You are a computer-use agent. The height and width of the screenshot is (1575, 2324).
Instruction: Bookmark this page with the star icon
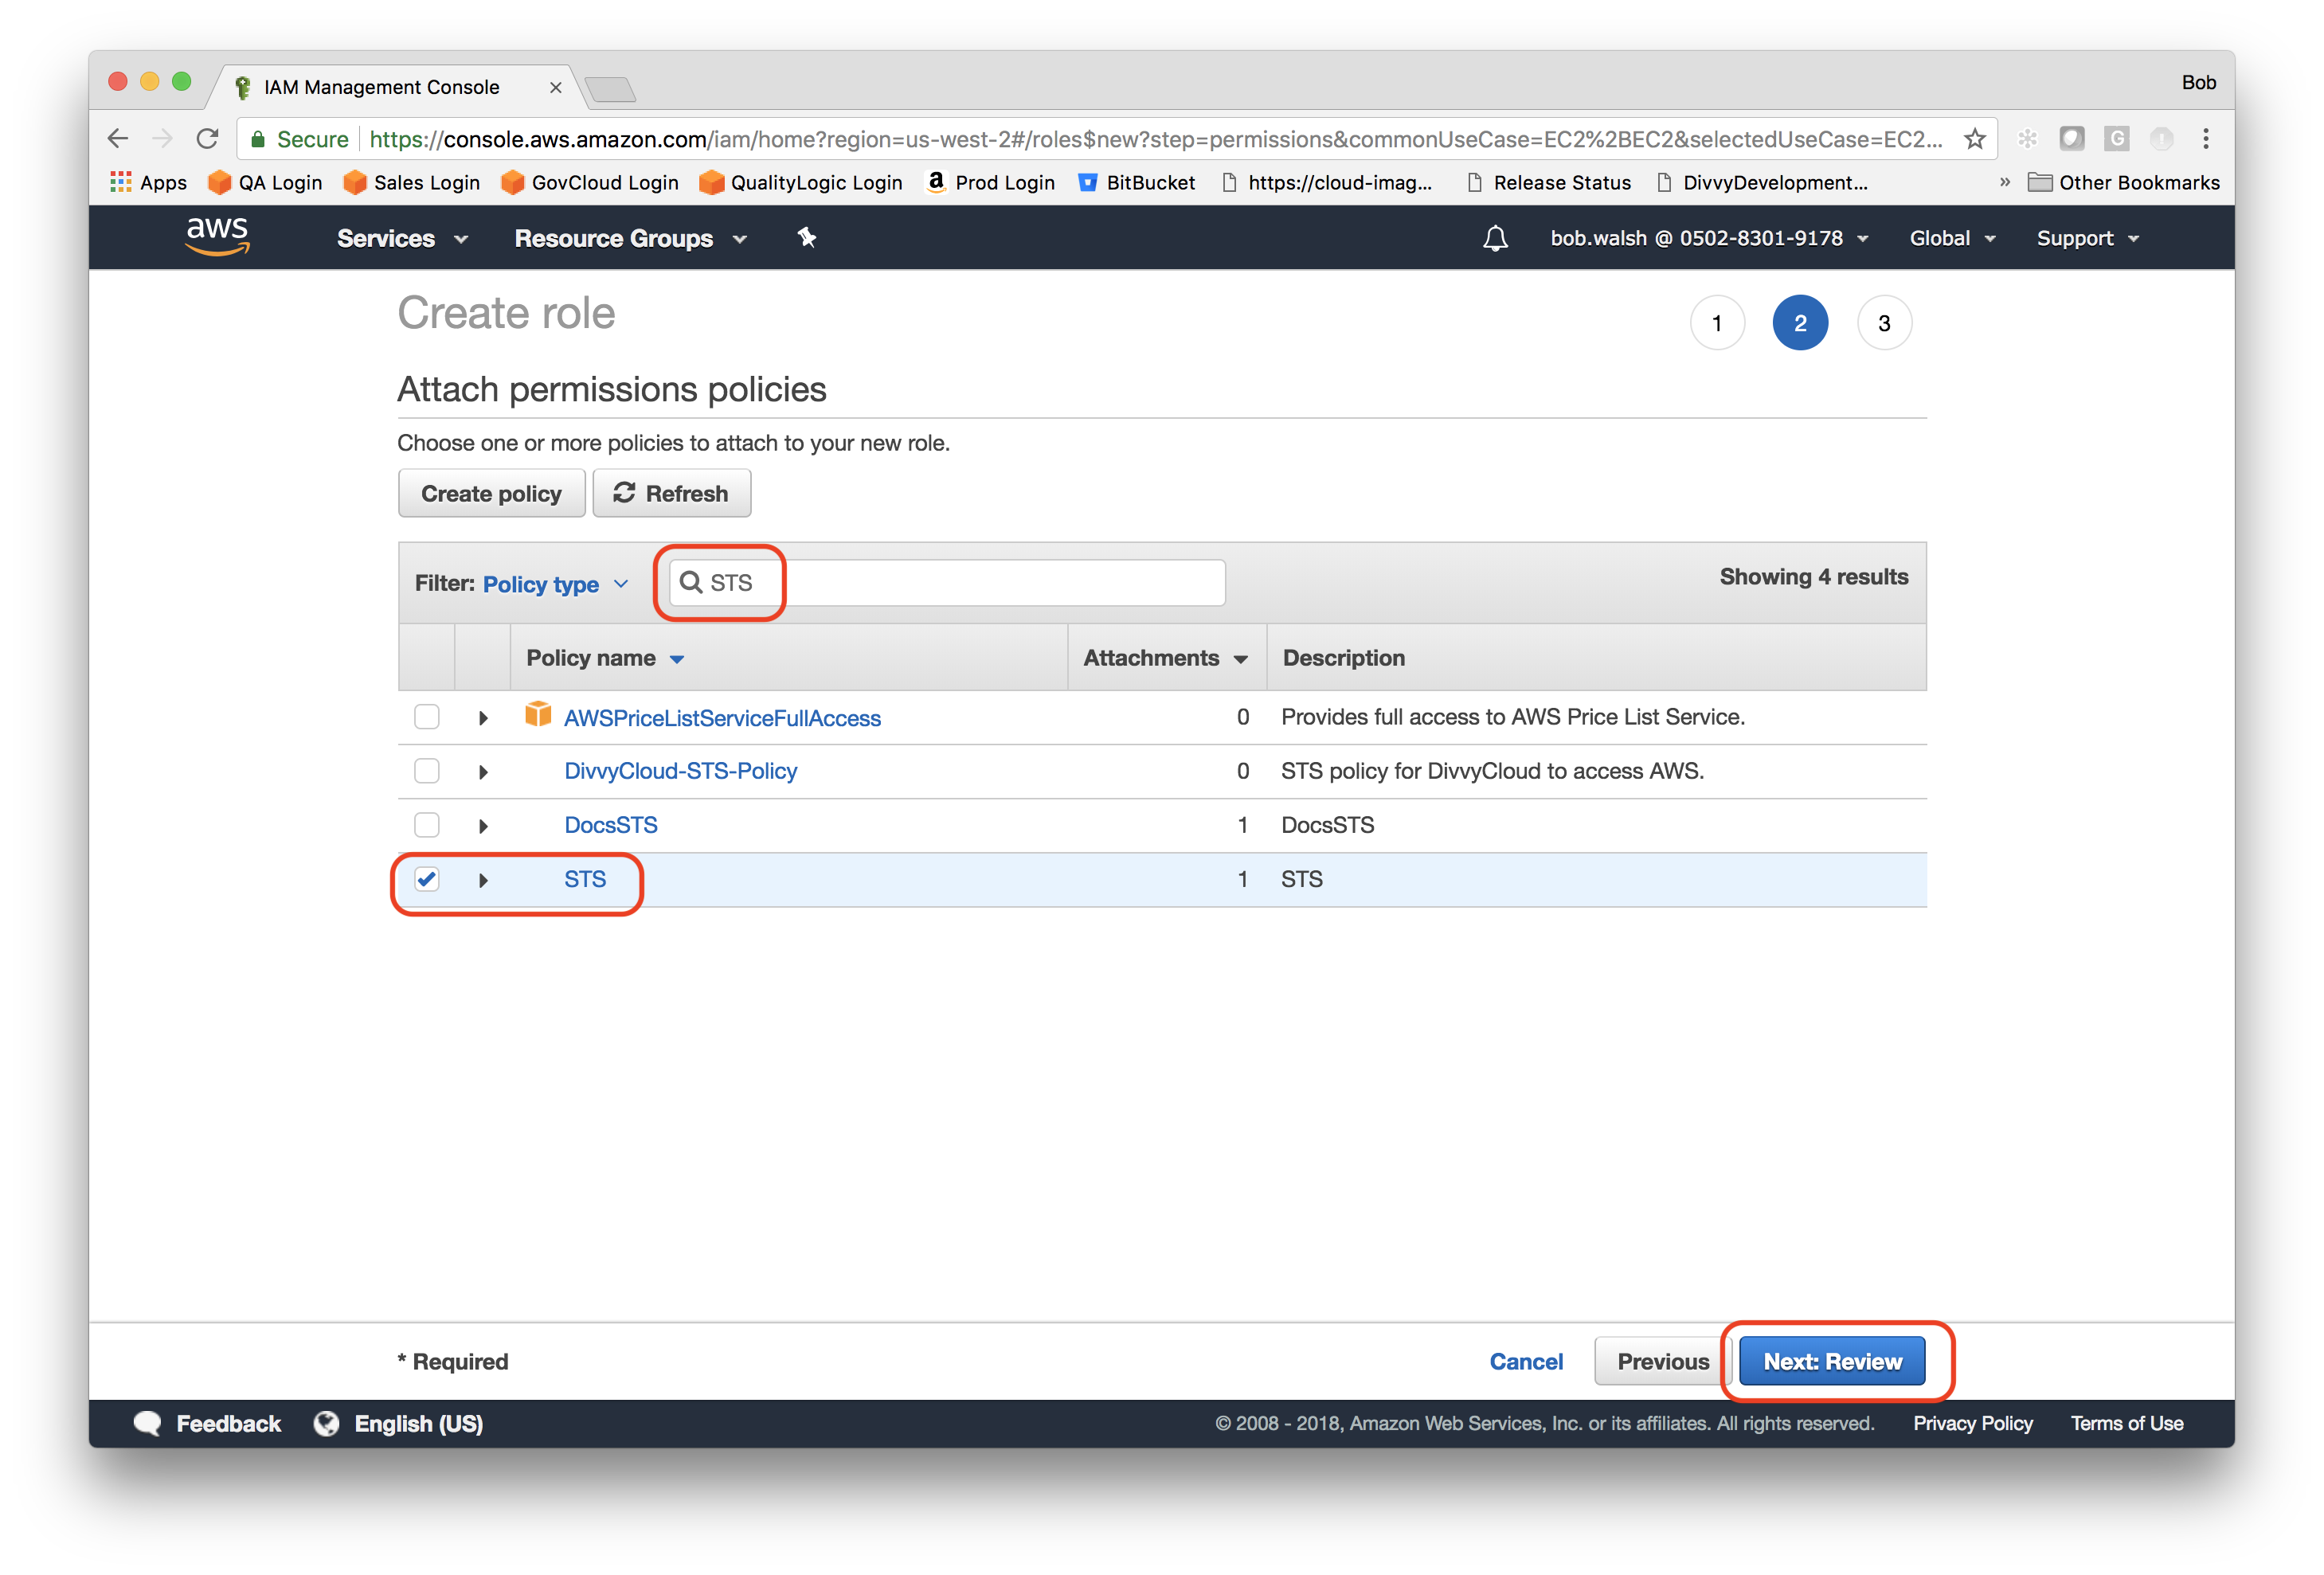[1974, 138]
